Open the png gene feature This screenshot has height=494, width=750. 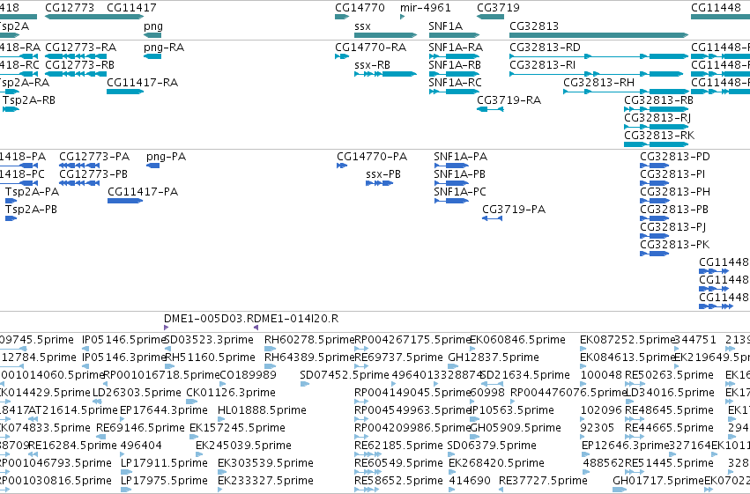tap(152, 35)
